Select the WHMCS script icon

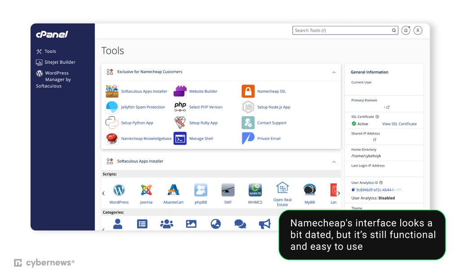tap(255, 190)
